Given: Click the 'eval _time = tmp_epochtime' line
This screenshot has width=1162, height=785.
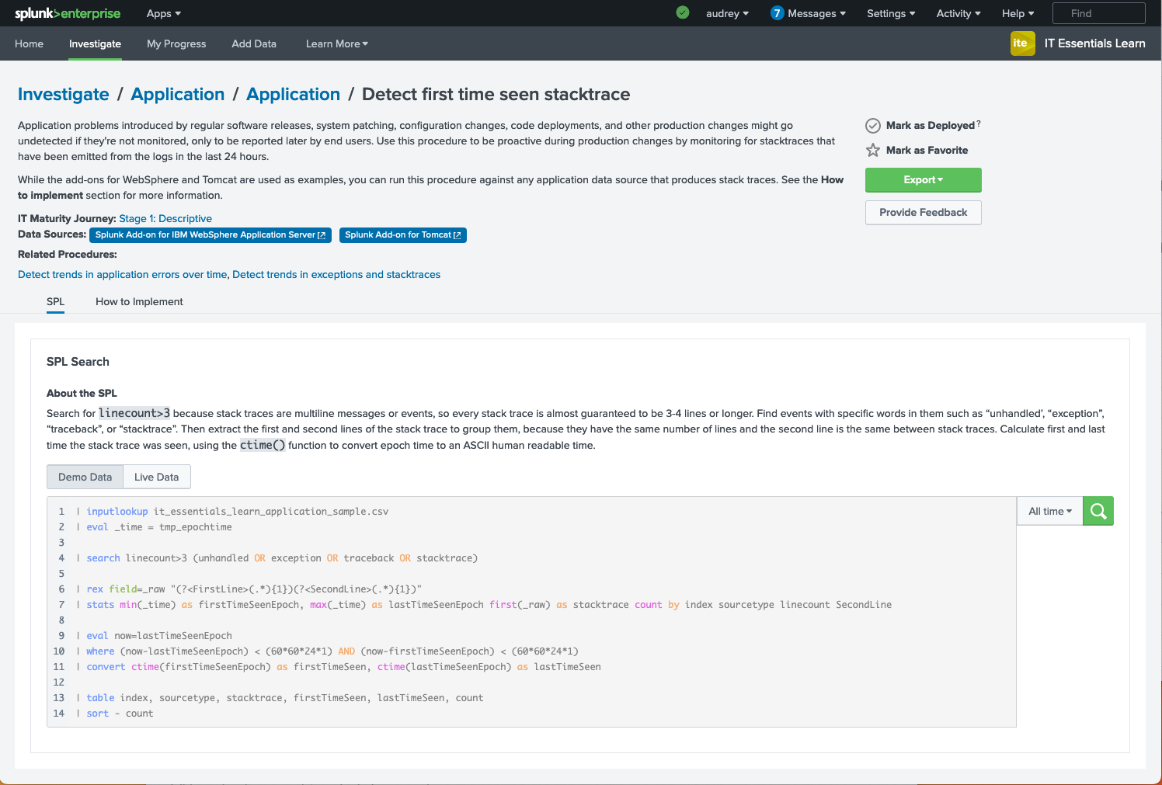Looking at the screenshot, I should 155,527.
